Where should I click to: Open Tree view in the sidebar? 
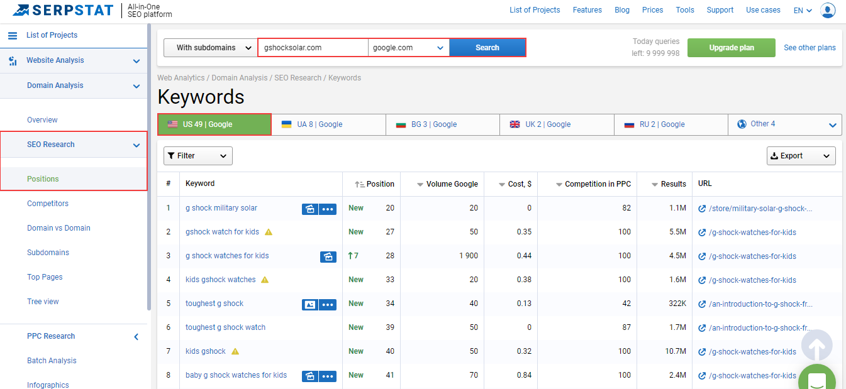coord(43,302)
